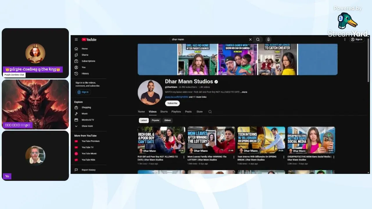Click the magnifier search button

pyautogui.click(x=258, y=39)
